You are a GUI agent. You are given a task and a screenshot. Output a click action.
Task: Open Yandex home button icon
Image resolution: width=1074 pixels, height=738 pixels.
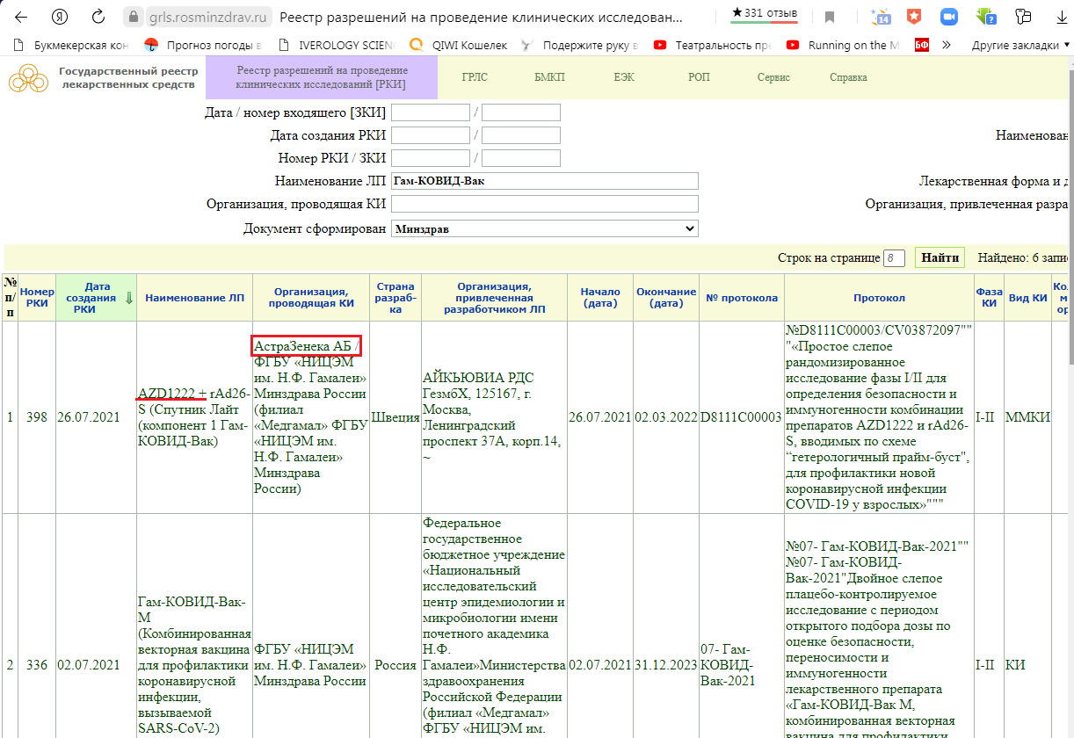coord(60,17)
